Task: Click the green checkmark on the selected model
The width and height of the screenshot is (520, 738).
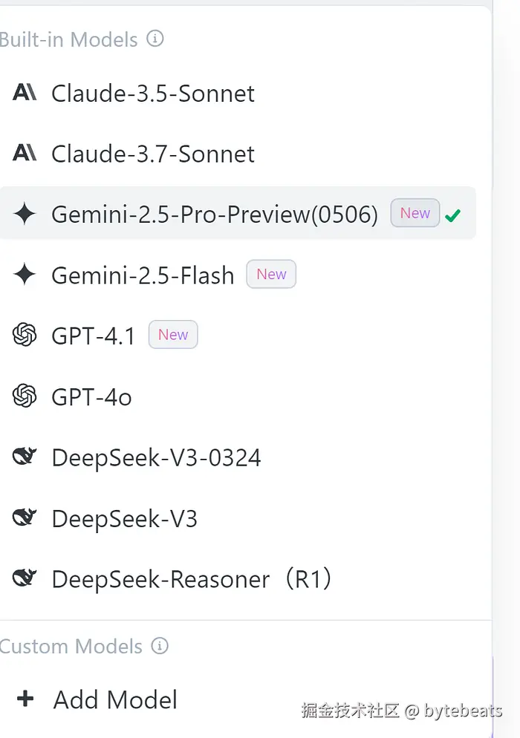Action: 452,215
